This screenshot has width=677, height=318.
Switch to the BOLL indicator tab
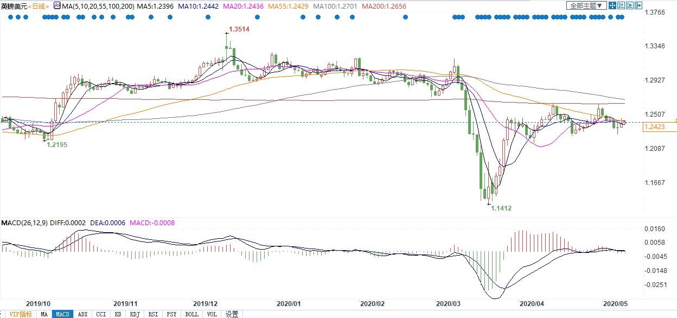[192, 314]
